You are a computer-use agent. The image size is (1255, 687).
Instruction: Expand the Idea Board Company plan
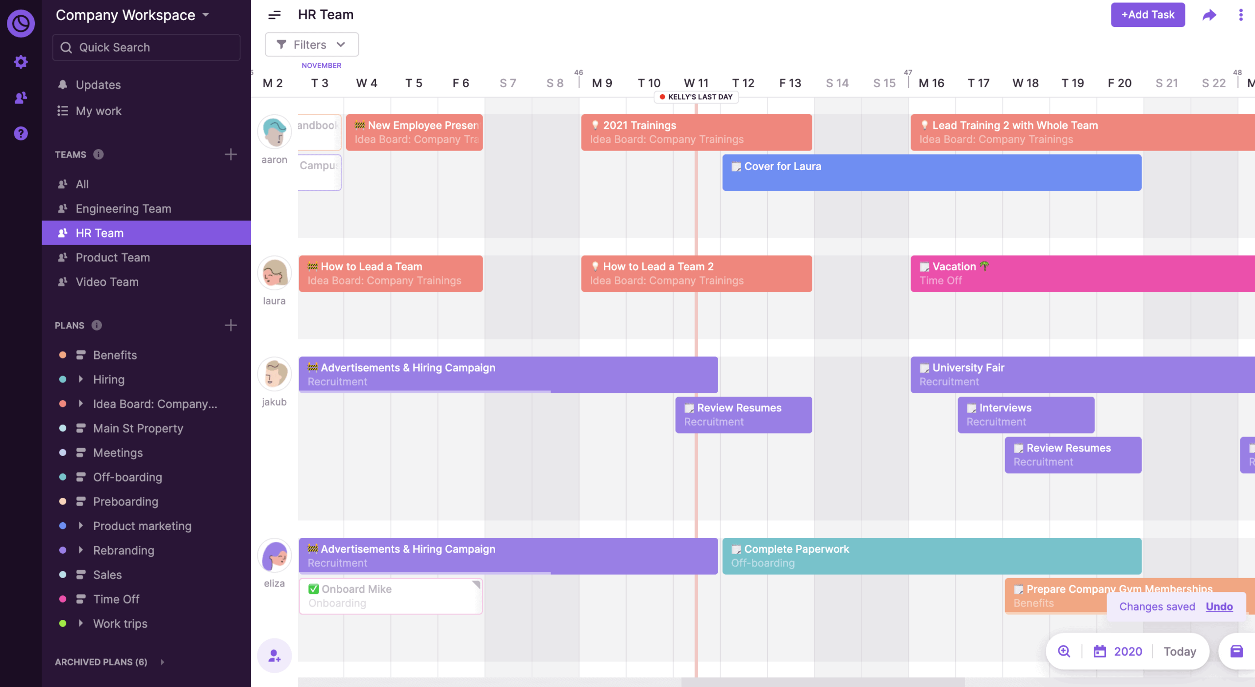point(82,404)
